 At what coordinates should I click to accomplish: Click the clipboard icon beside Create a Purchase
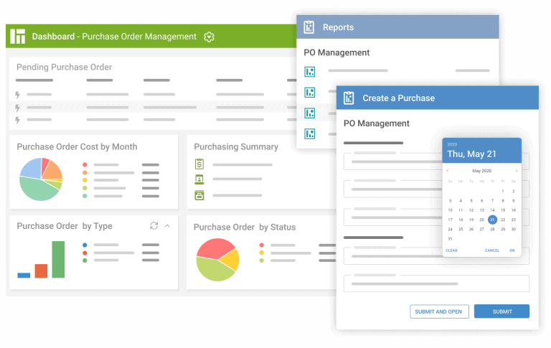point(349,98)
